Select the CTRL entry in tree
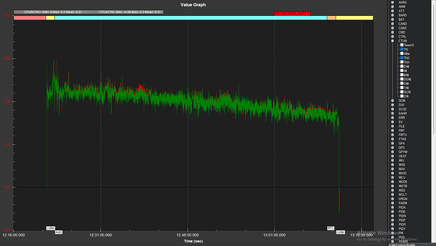 (x=402, y=37)
